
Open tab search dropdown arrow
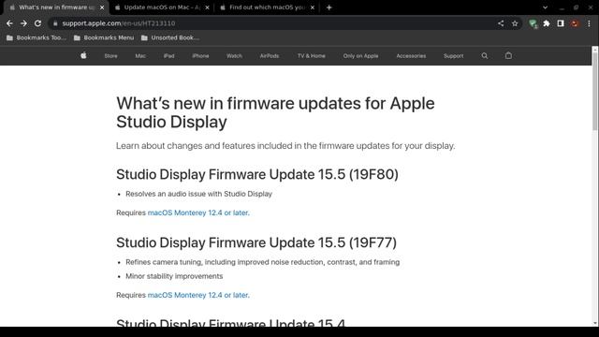pos(545,7)
